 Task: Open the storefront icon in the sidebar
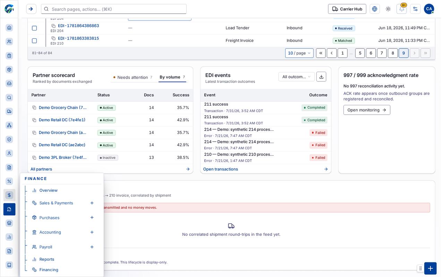coord(9,223)
